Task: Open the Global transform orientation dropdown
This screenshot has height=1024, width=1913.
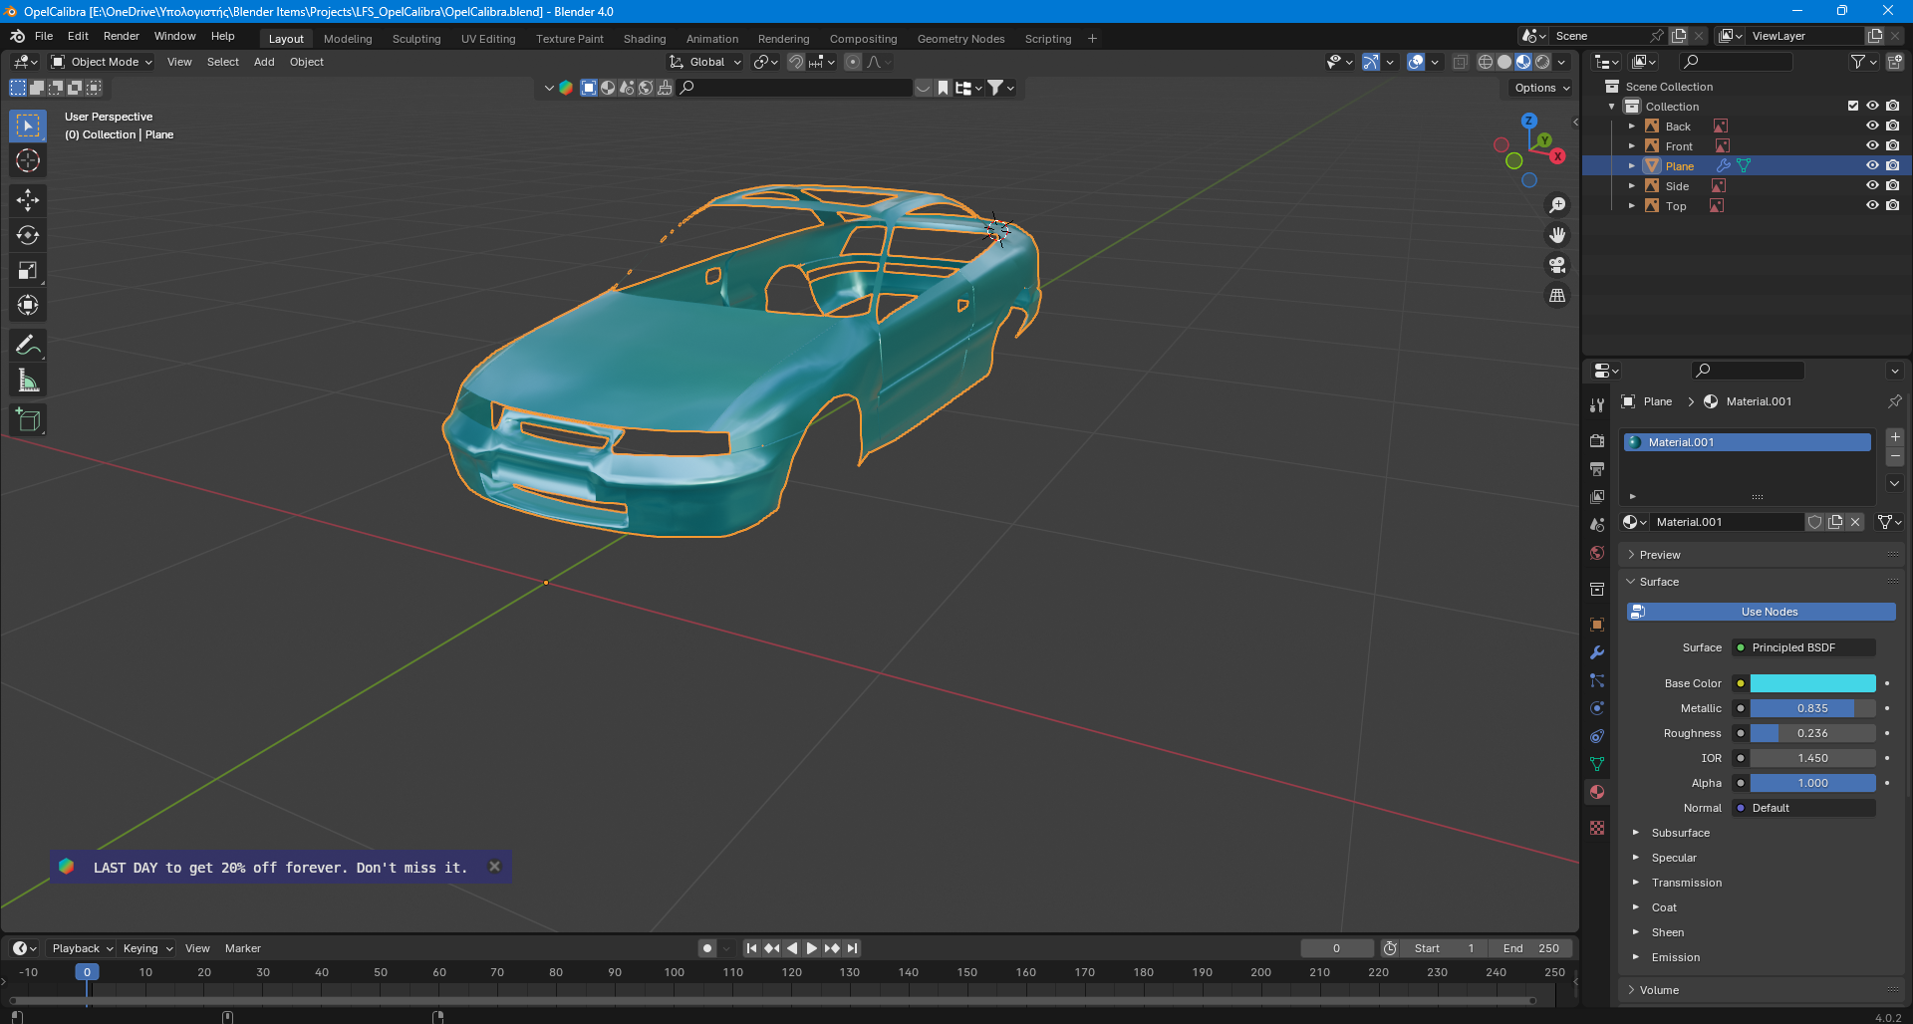Action: tap(706, 62)
